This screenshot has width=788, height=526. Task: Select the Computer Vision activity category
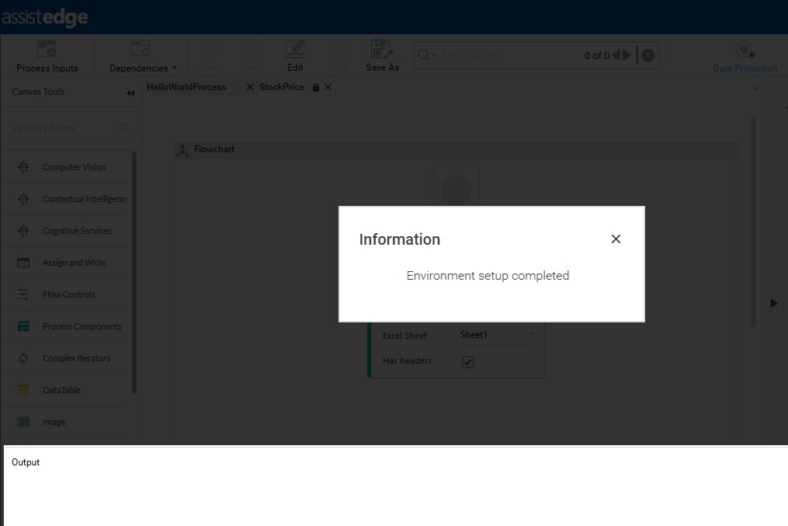[x=74, y=167]
